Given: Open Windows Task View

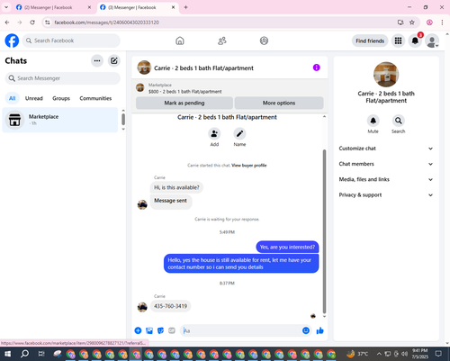Looking at the screenshot, I should point(41,354).
